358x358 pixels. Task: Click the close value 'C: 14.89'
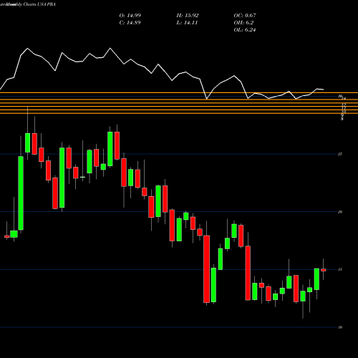[130, 23]
